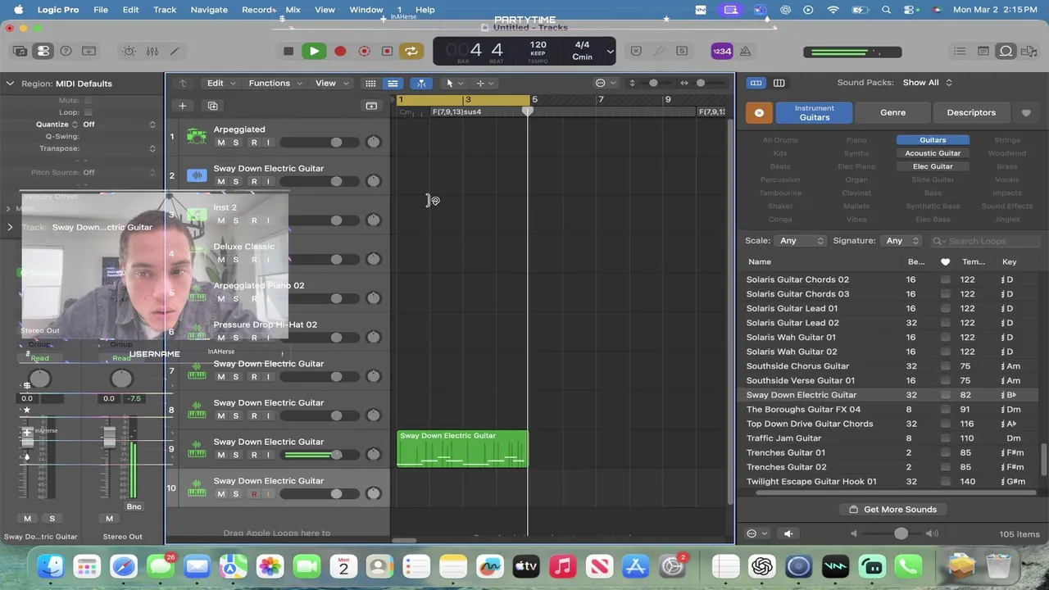The width and height of the screenshot is (1049, 590).
Task: Click the Guitars category filter button
Action: point(933,140)
